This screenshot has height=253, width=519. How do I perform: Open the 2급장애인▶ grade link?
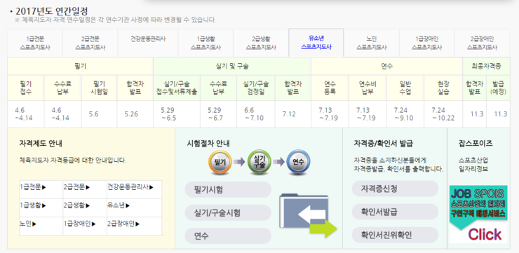click(x=123, y=224)
